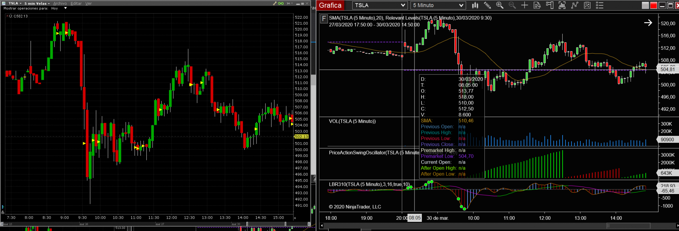Open the properties list icon
Image resolution: width=679 pixels, height=231 pixels.
(x=599, y=5)
